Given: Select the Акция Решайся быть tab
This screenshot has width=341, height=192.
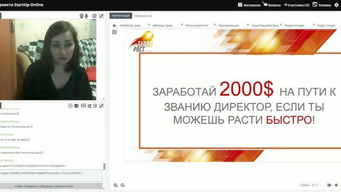Looking at the screenshot, I should pyautogui.click(x=265, y=26).
